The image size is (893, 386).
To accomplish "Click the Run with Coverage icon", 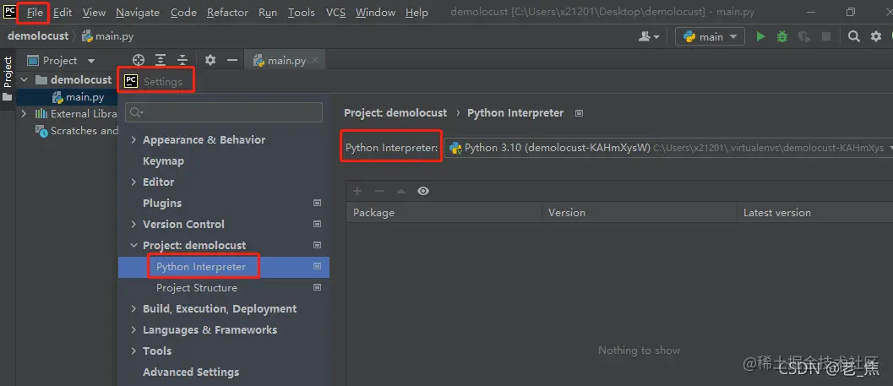I will (x=804, y=36).
